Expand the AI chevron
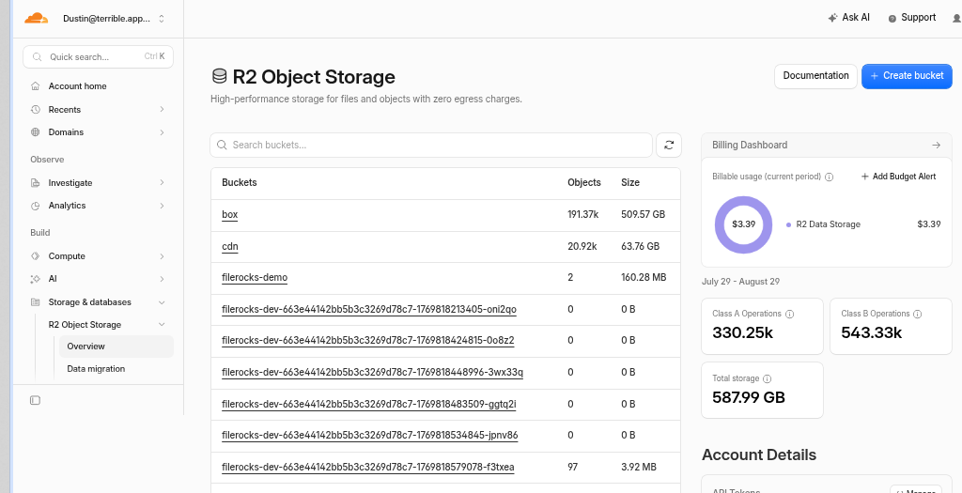This screenshot has height=493, width=962. click(162, 279)
